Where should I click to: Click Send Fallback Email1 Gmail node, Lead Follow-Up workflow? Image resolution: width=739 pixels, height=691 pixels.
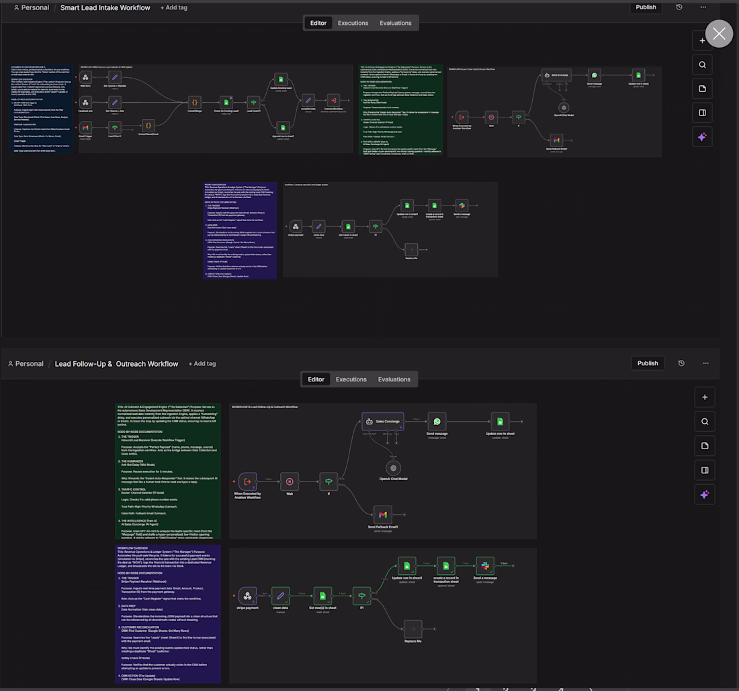[x=383, y=515]
